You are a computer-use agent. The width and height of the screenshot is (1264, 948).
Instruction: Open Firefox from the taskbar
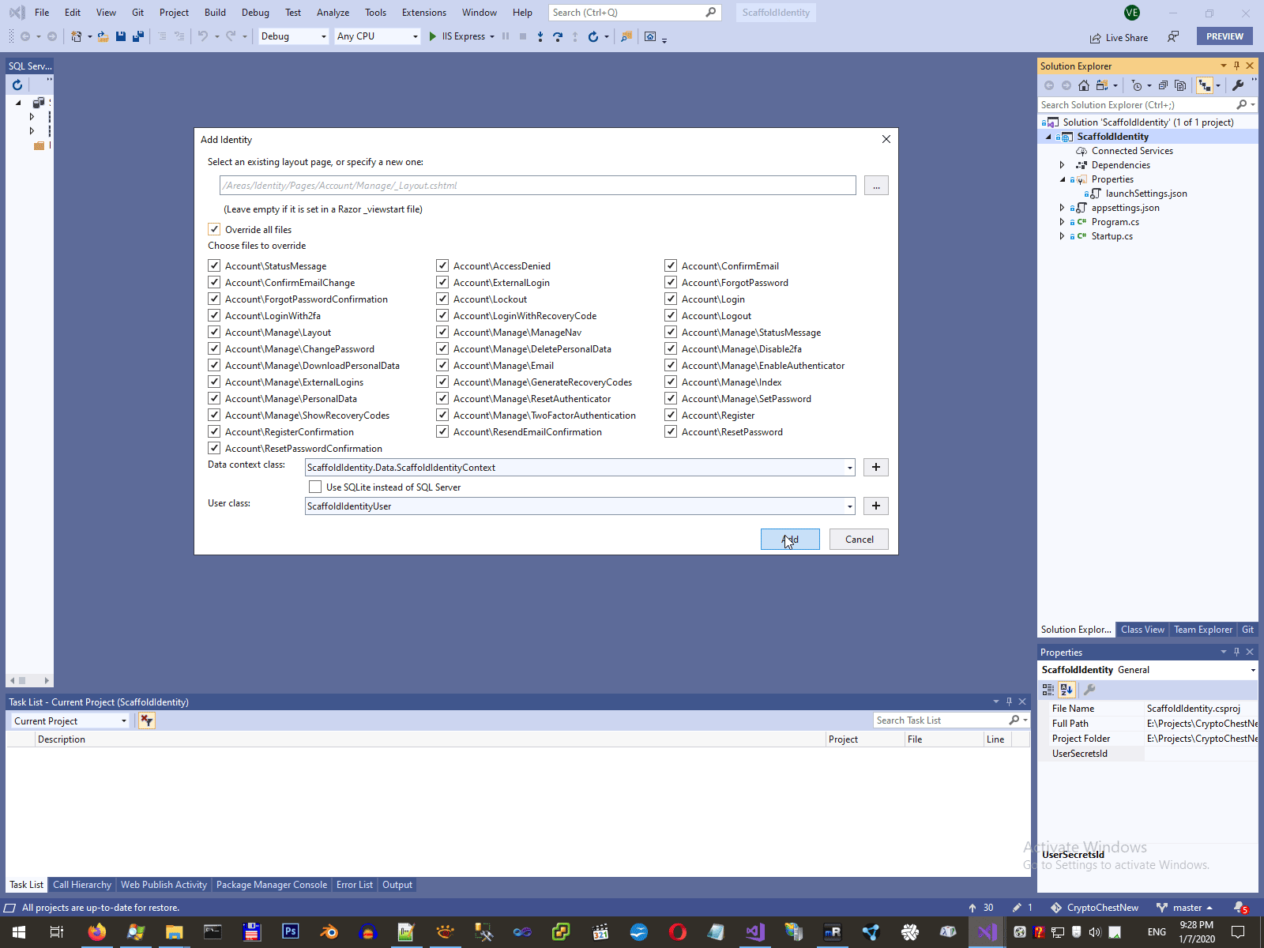[x=97, y=932]
